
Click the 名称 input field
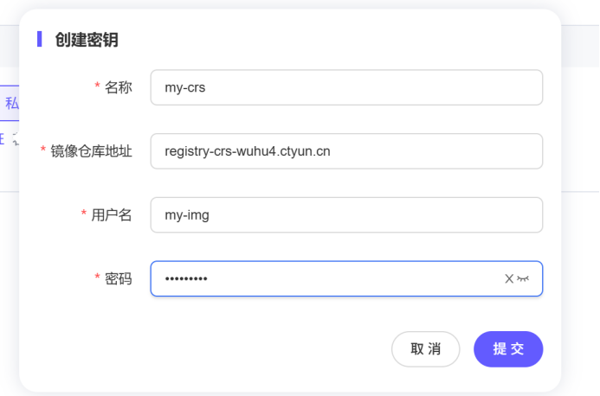[346, 87]
